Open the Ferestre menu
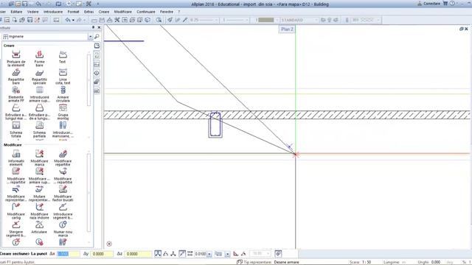Image resolution: width=472 pixels, height=265 pixels. point(167,12)
